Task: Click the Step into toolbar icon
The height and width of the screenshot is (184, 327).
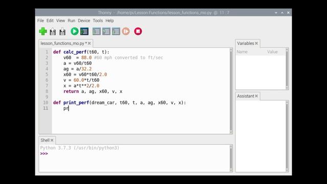Action: [106, 32]
